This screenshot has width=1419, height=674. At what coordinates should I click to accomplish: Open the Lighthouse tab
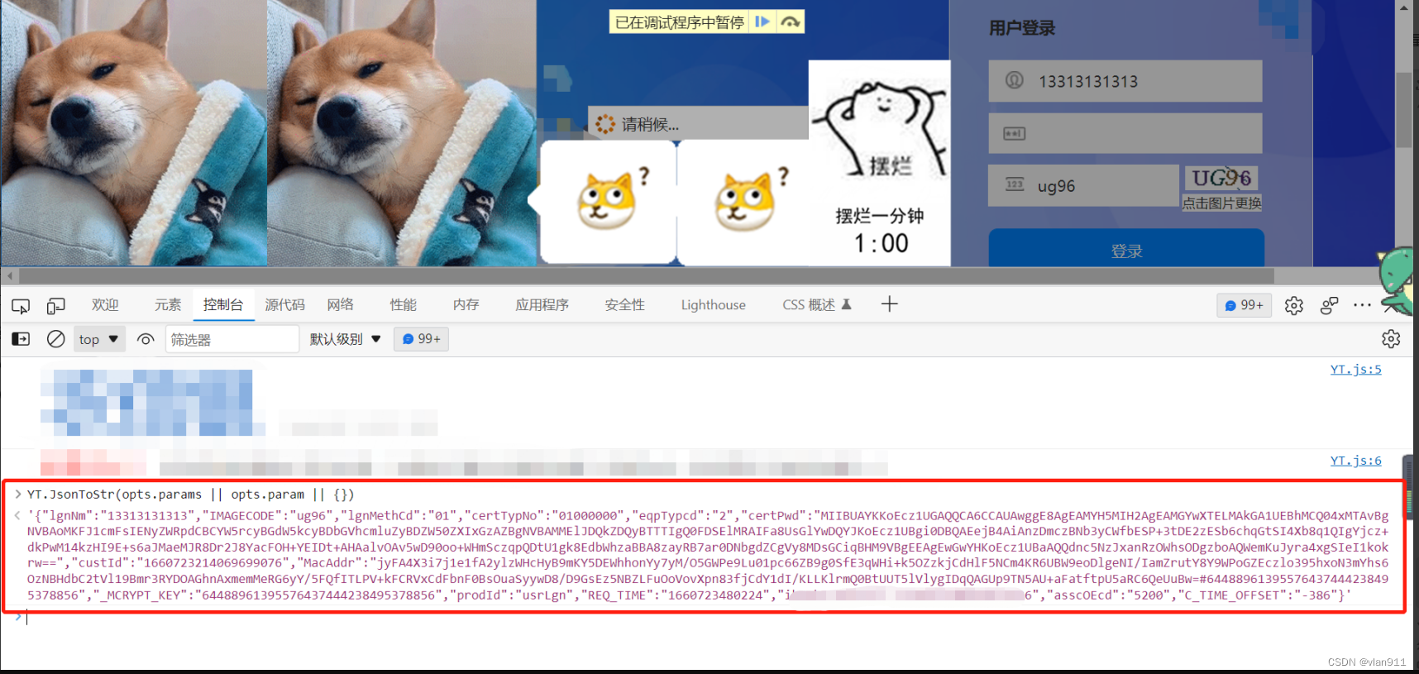point(714,305)
